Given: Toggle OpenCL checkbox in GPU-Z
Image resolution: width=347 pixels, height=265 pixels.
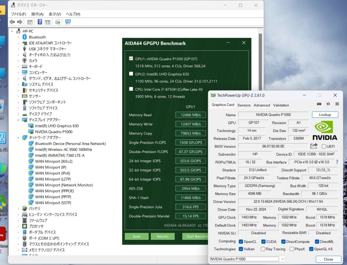Looking at the screenshot, I should [241, 242].
